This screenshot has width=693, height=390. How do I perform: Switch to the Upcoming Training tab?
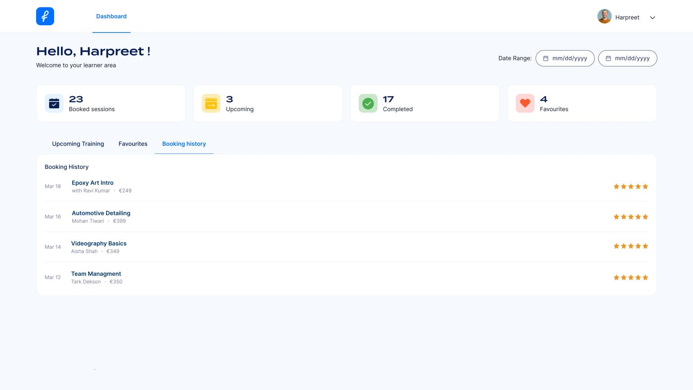pyautogui.click(x=78, y=144)
